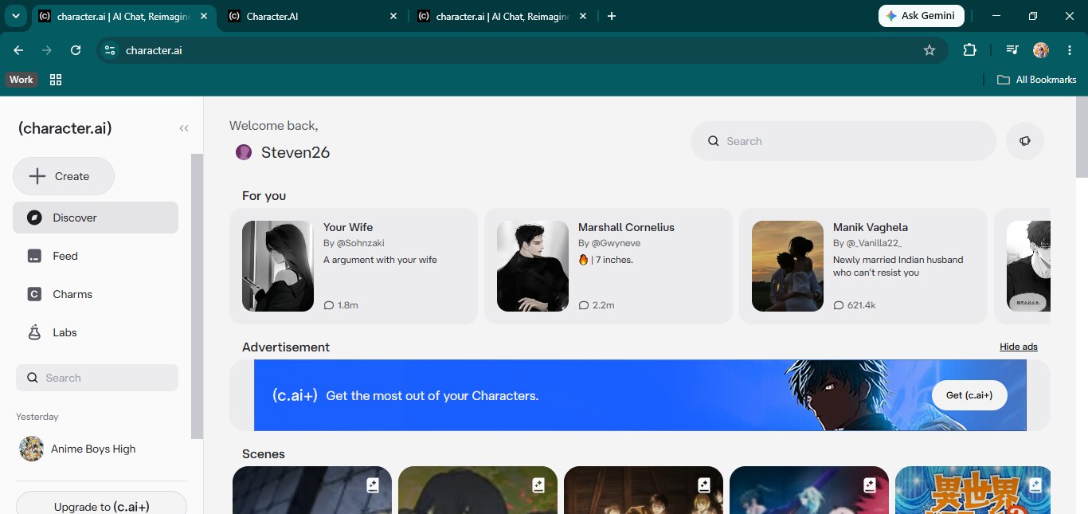Viewport: 1088px width, 514px height.
Task: Click the main Search box at the top
Action: coord(843,141)
